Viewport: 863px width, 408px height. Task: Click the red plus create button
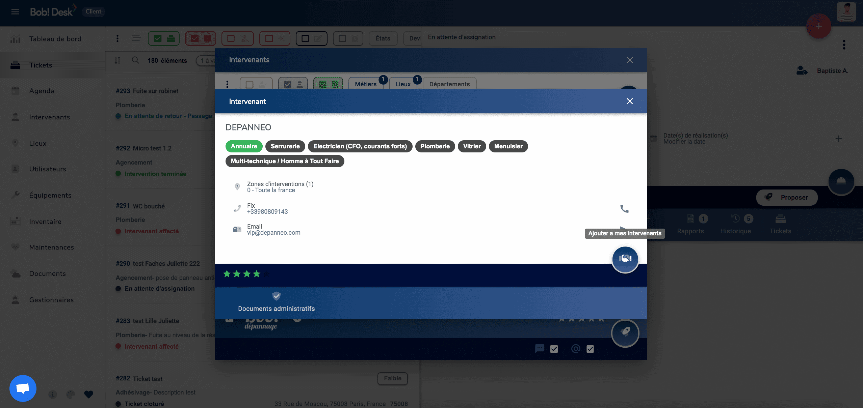818,26
